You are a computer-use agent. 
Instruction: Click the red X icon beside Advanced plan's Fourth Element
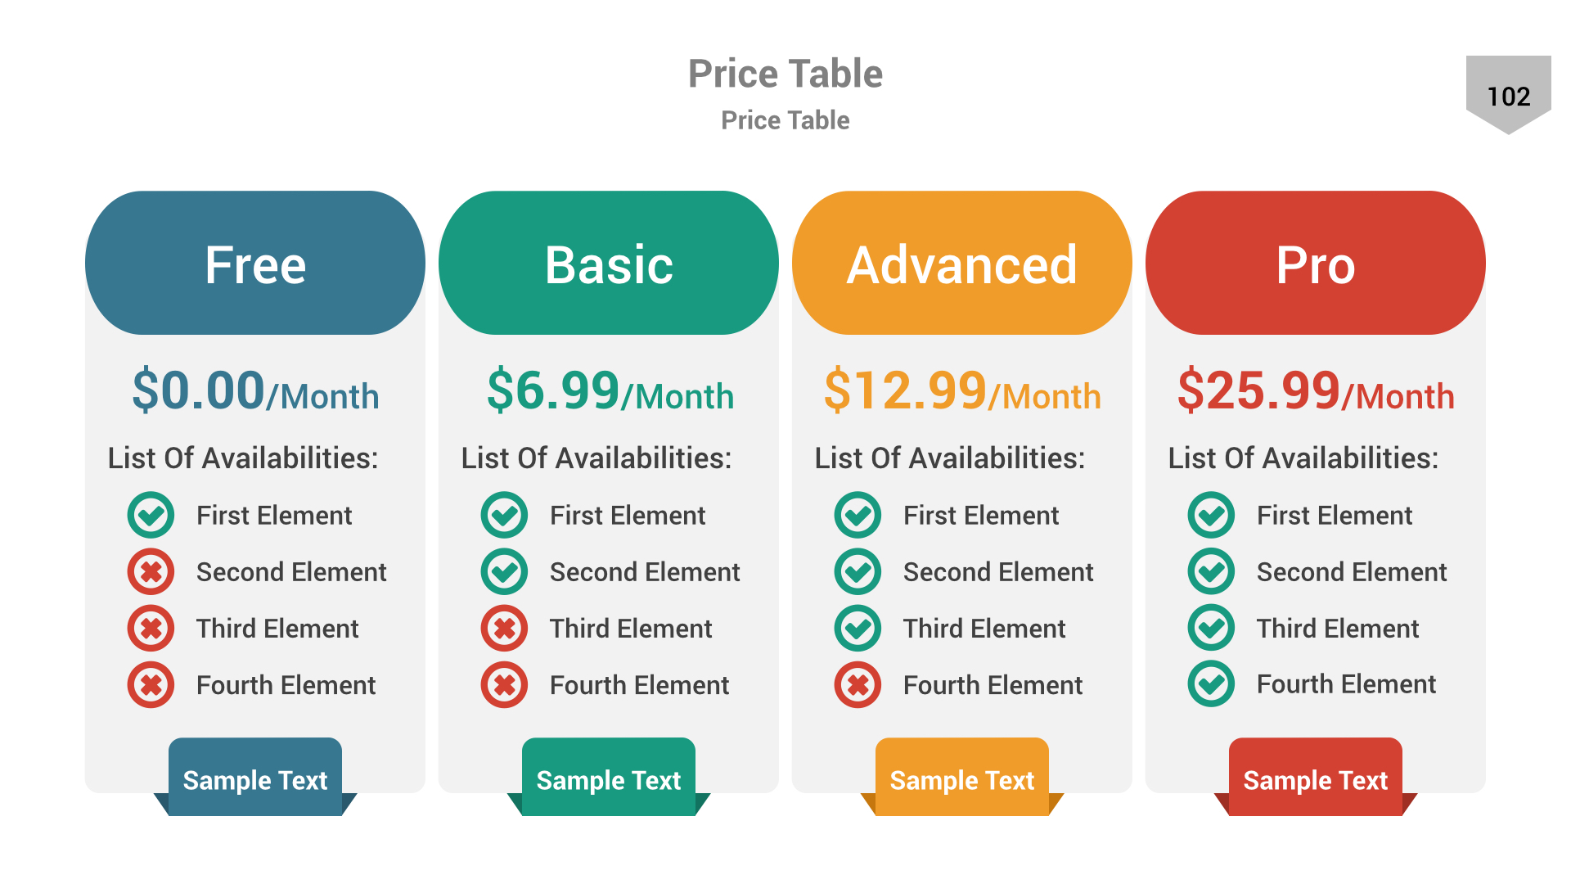[858, 684]
